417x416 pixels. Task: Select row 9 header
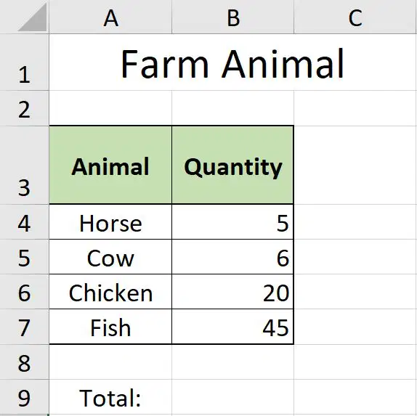pyautogui.click(x=25, y=397)
